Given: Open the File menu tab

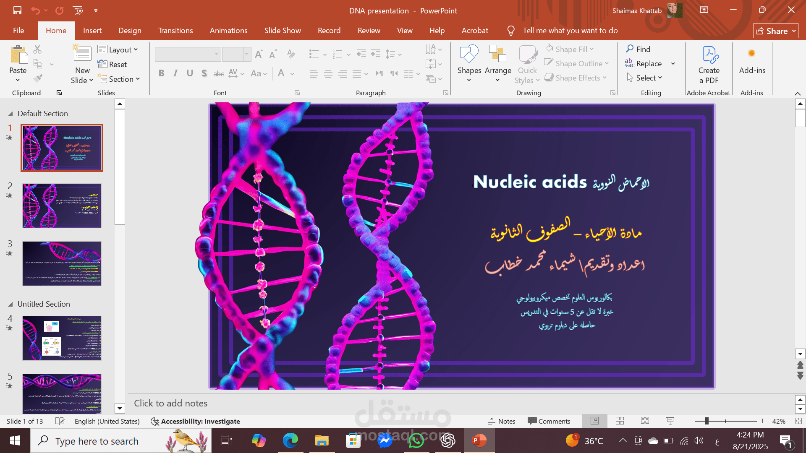Looking at the screenshot, I should (x=18, y=31).
